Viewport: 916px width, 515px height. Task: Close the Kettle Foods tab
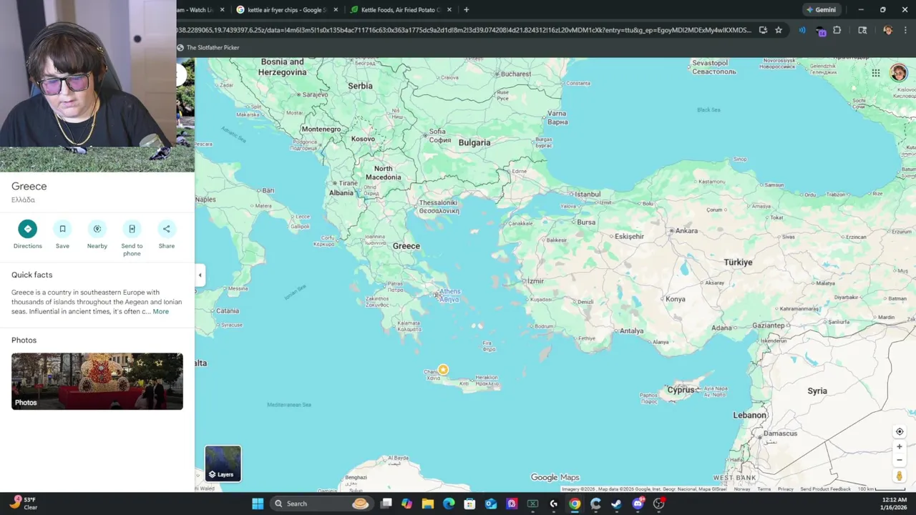tap(449, 10)
